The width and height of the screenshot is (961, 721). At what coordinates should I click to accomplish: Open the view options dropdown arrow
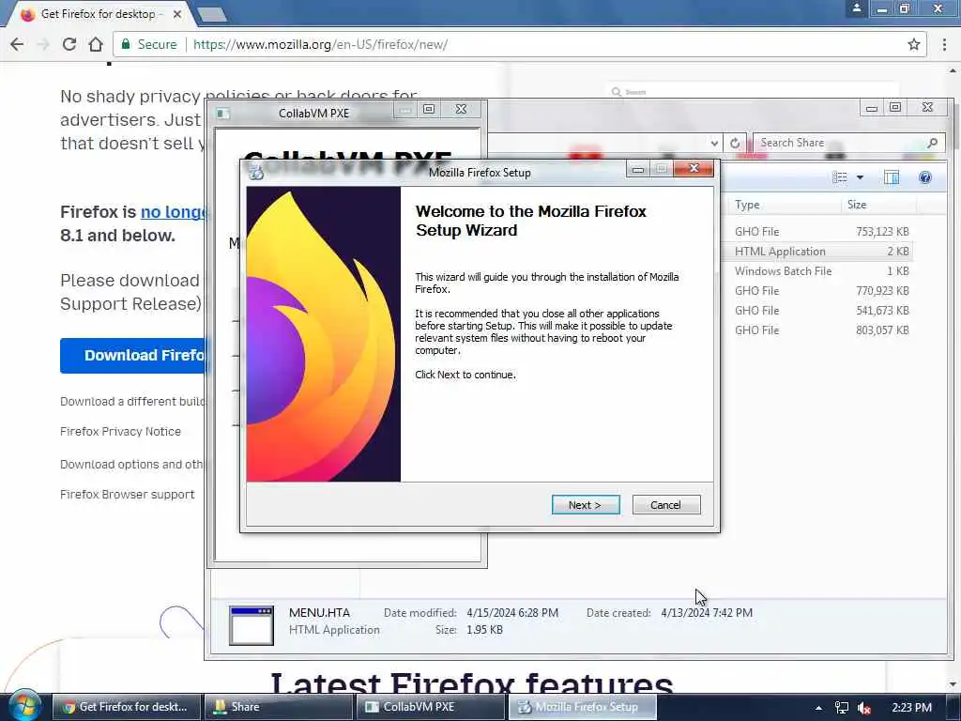click(860, 177)
